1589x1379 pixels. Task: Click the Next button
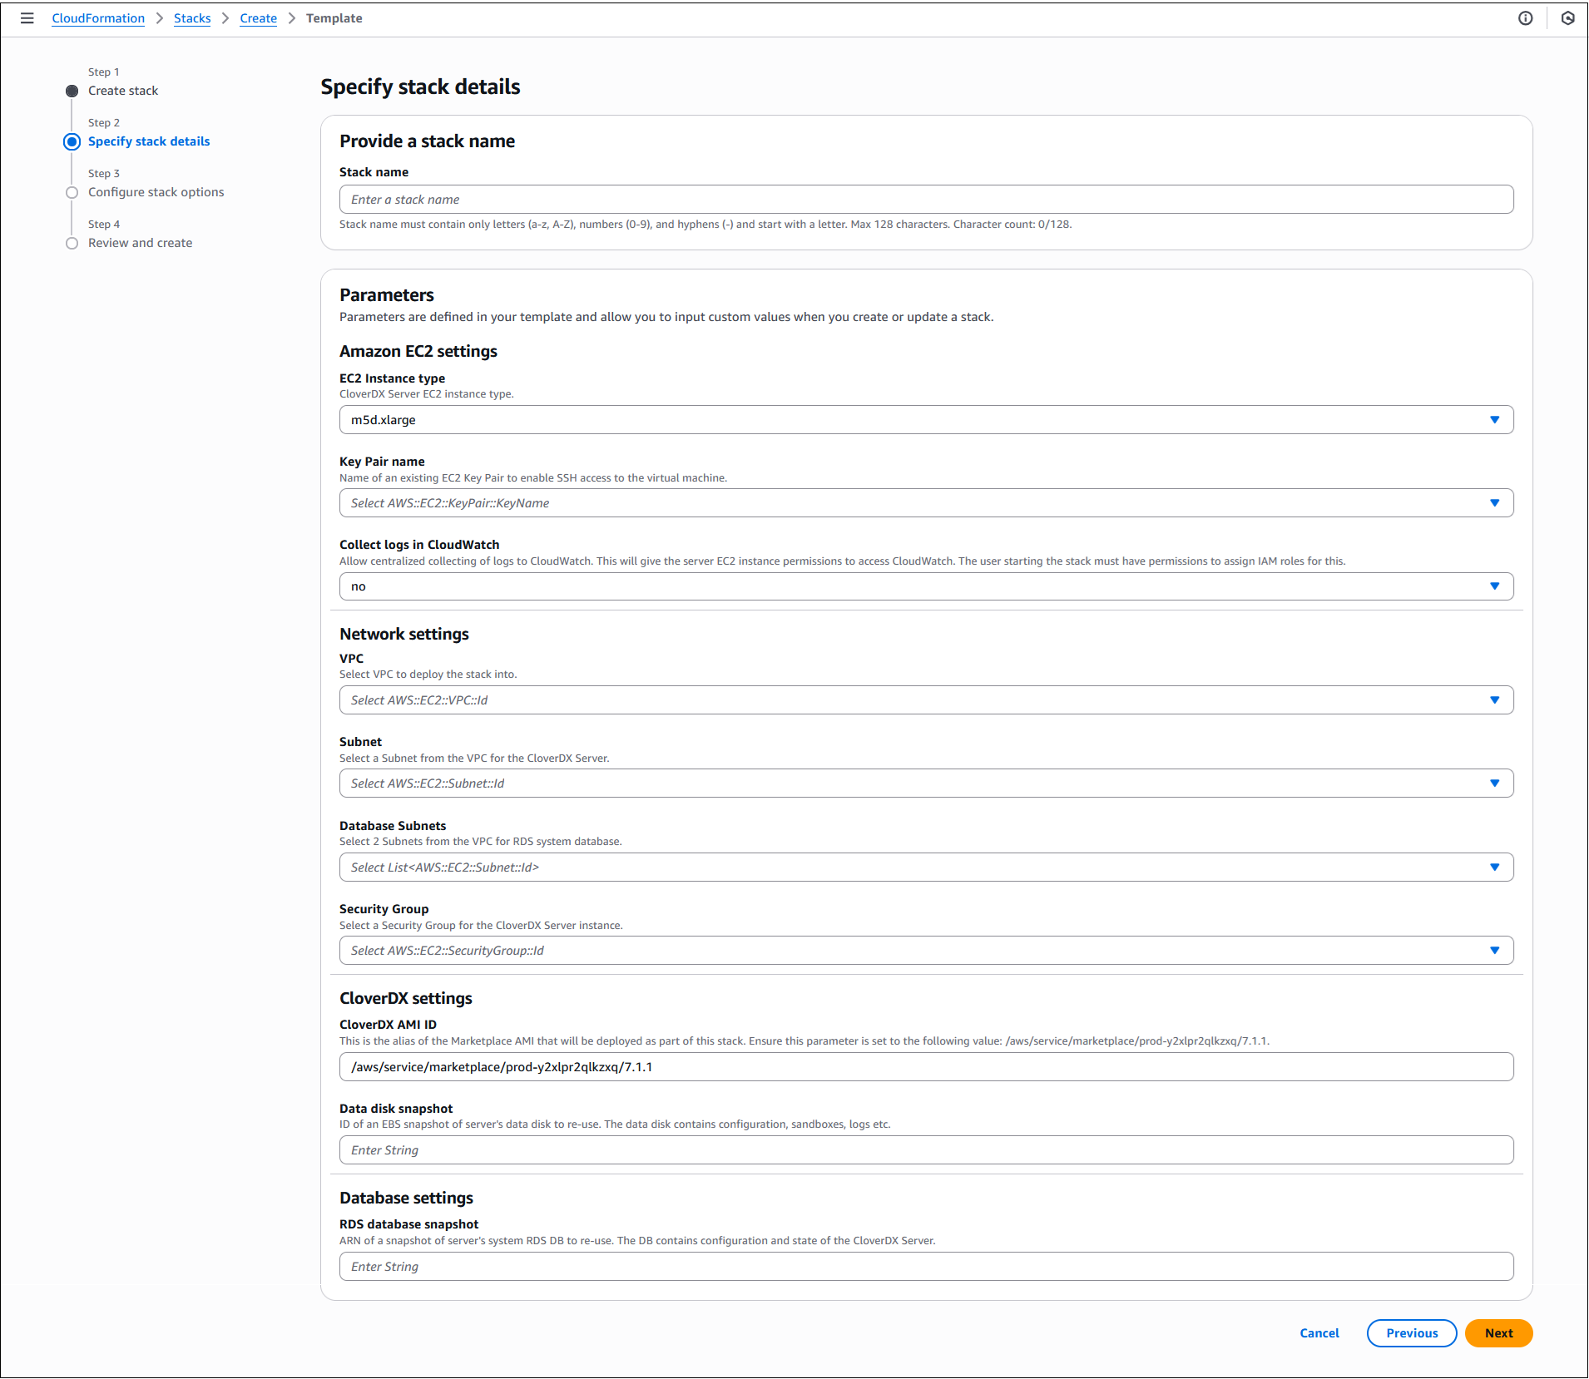[1497, 1332]
